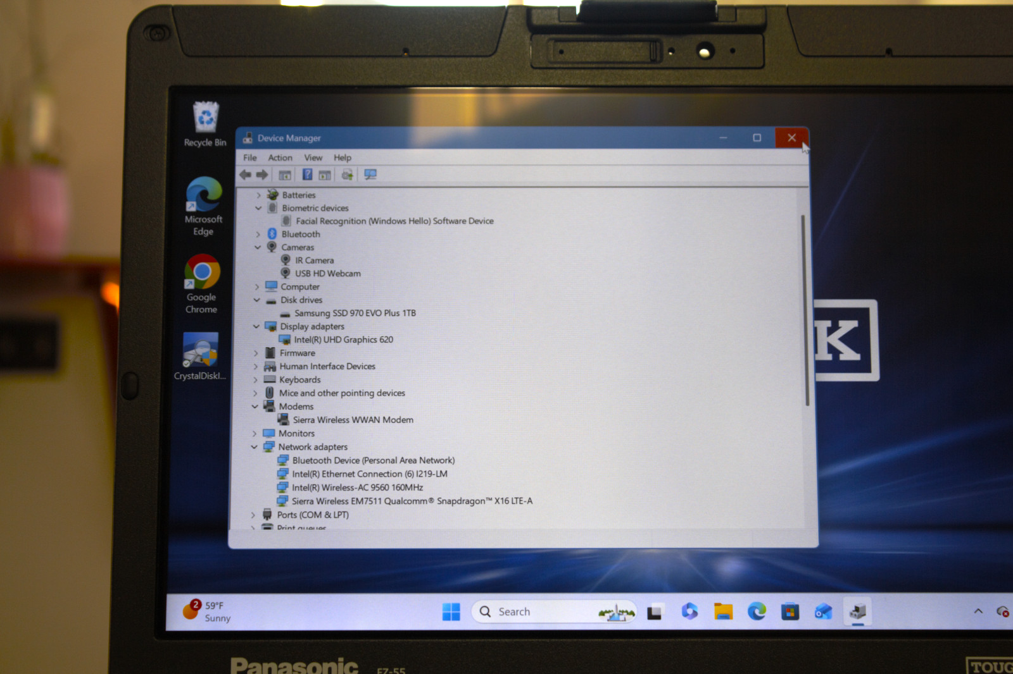Click the Show/Hide Console Tree toolbar icon
The width and height of the screenshot is (1013, 674).
[285, 175]
